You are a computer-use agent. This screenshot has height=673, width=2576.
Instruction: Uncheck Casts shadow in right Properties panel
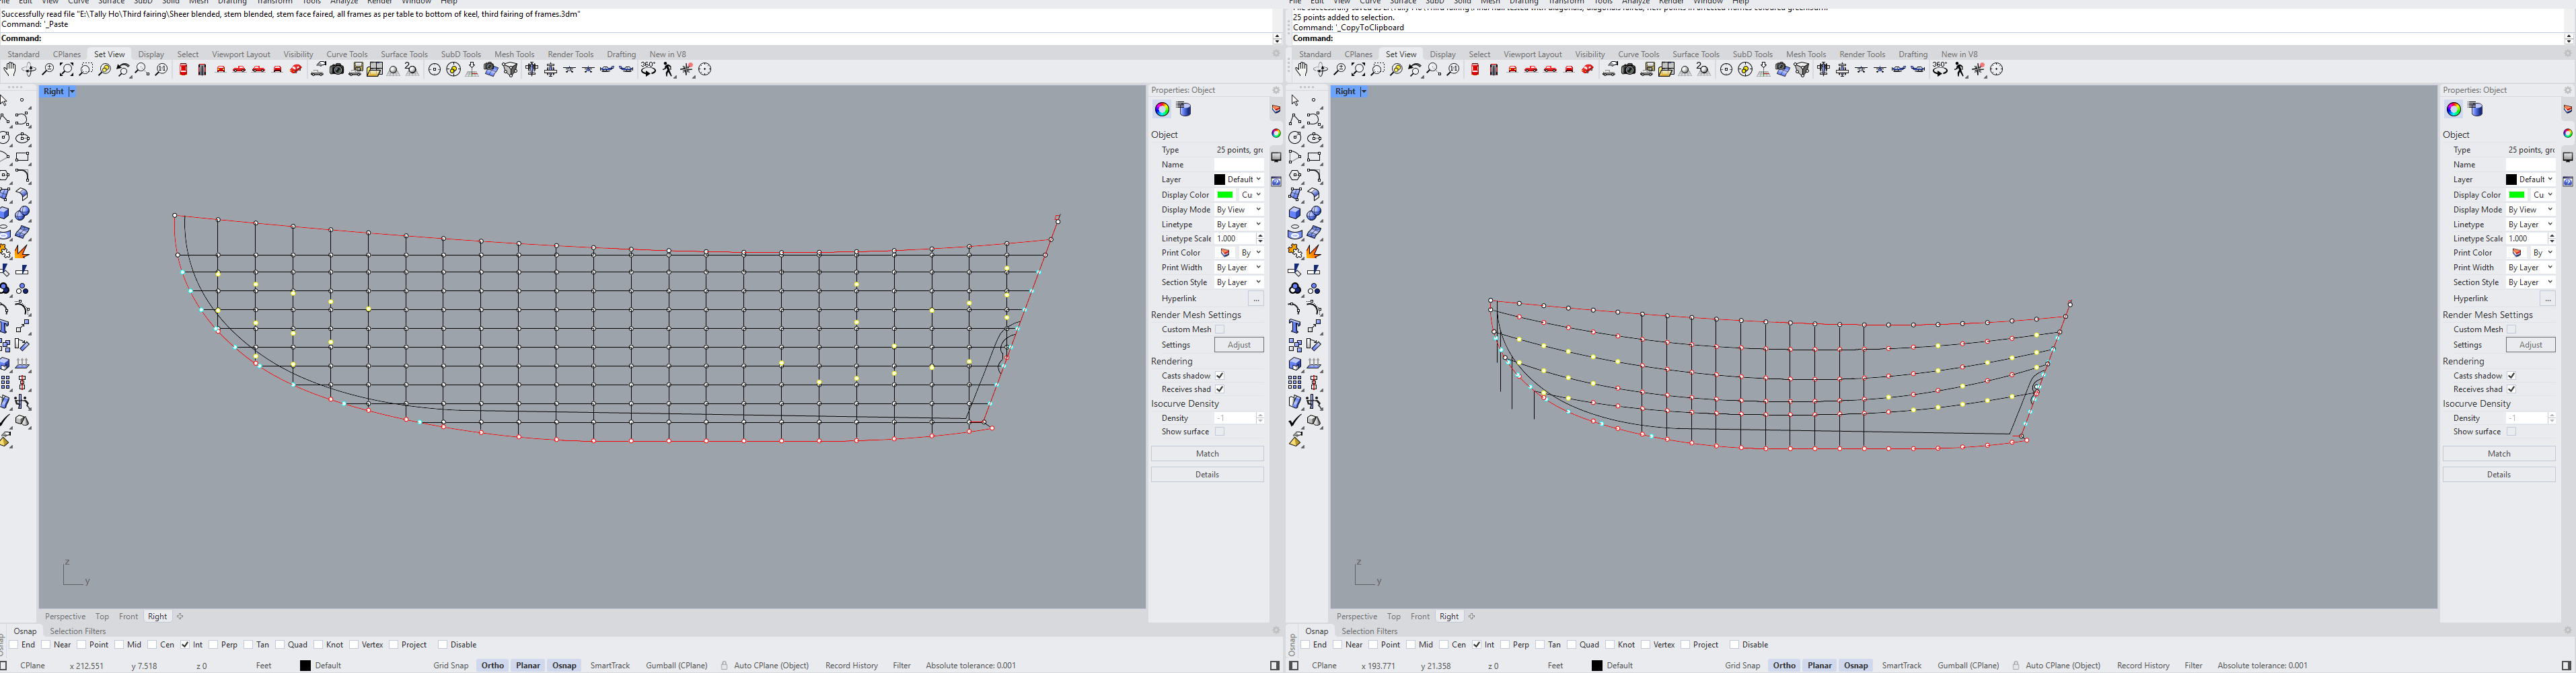[2511, 376]
